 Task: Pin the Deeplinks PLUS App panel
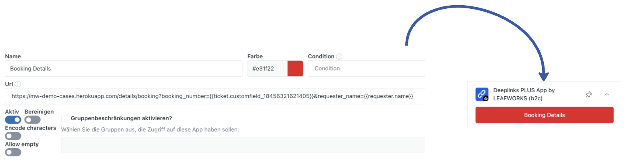[x=588, y=95]
